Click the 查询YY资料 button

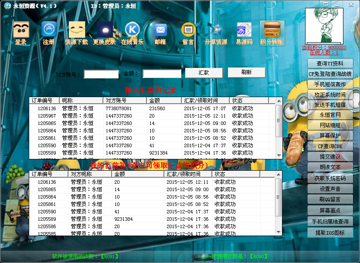tap(330, 63)
